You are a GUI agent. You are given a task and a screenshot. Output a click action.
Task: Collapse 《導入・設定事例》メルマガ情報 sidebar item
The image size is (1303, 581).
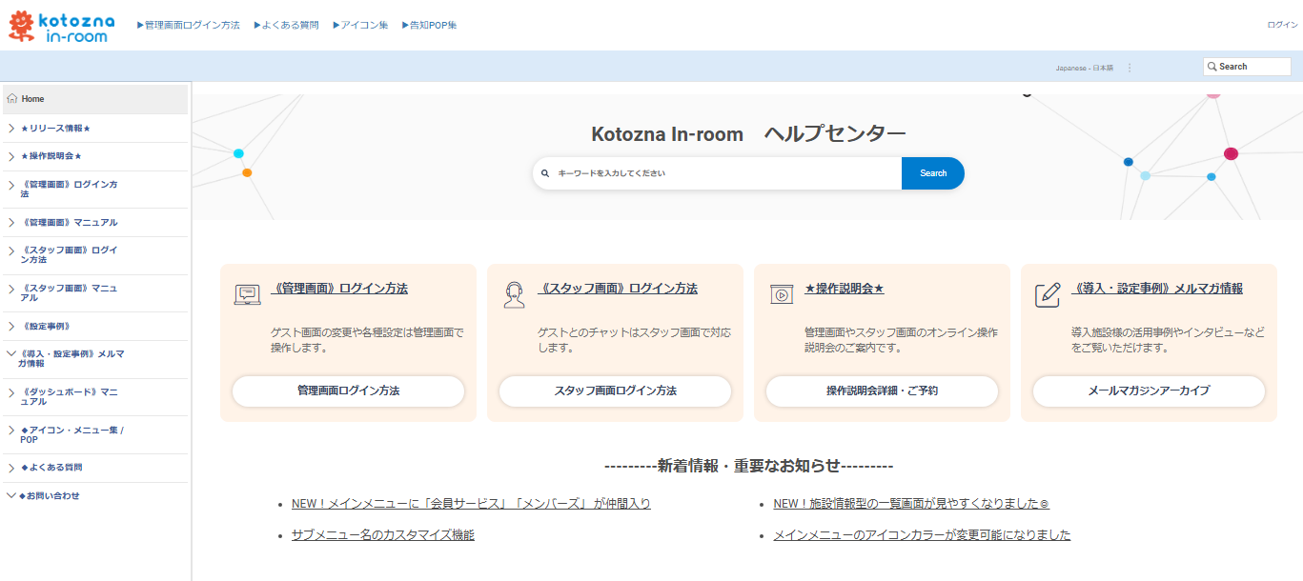pyautogui.click(x=10, y=353)
